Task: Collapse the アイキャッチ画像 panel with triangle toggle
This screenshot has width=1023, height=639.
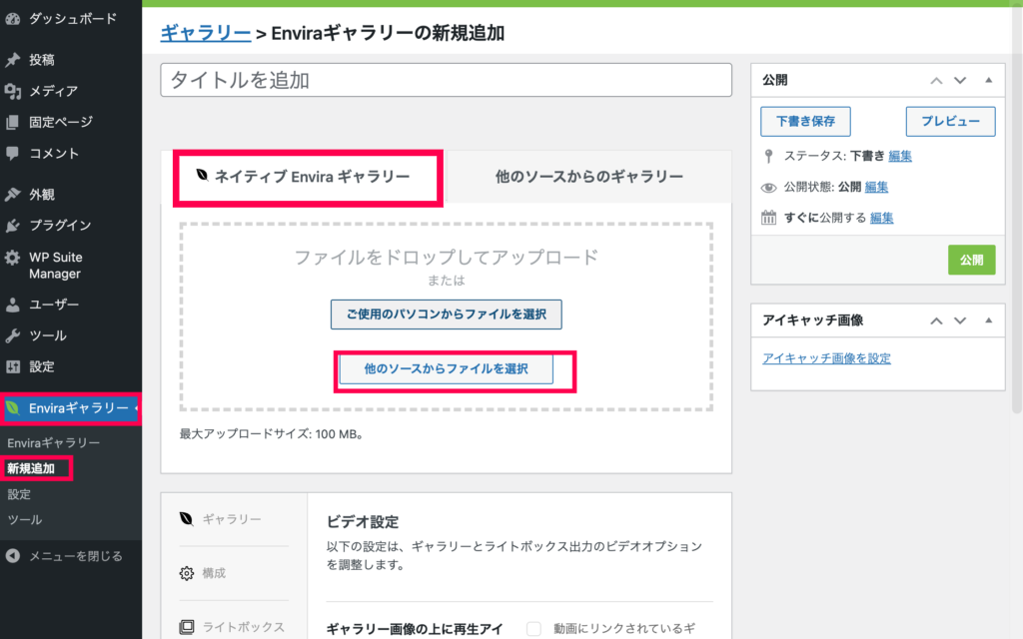Action: pyautogui.click(x=988, y=320)
